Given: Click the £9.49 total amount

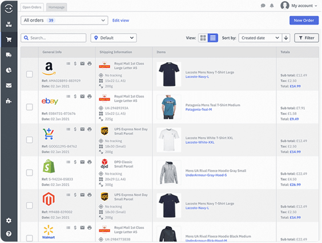Looking at the screenshot, I should [x=294, y=119].
